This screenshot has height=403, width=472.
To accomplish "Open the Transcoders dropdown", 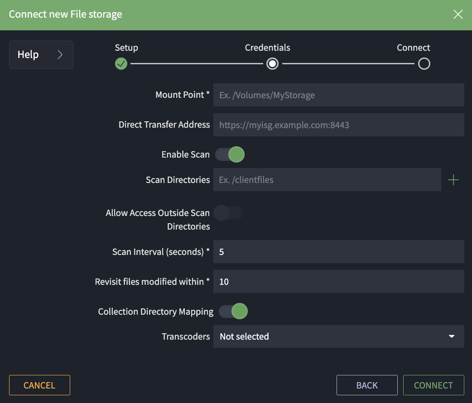I will (x=339, y=336).
